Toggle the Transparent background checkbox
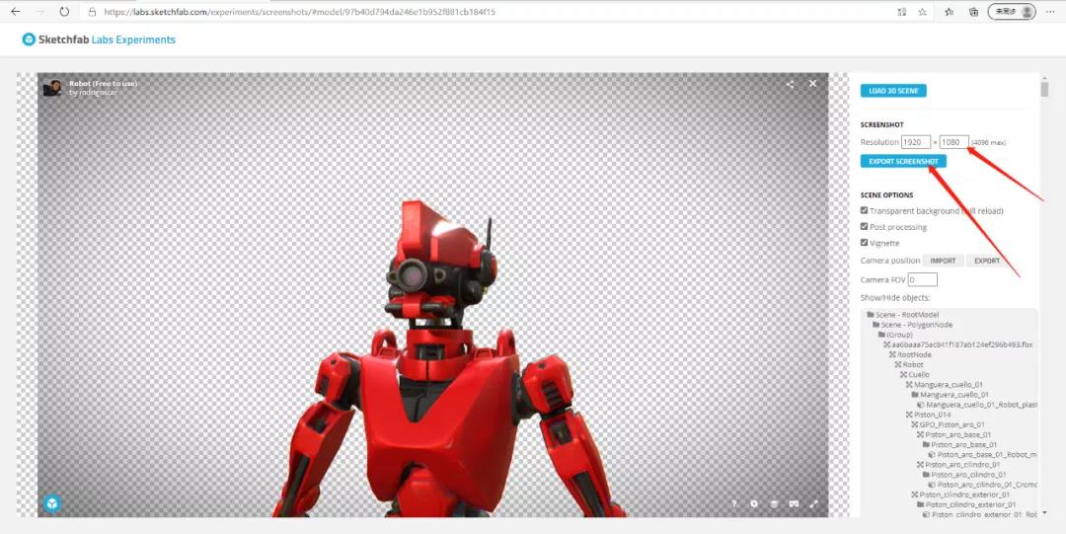1066x534 pixels. point(864,211)
